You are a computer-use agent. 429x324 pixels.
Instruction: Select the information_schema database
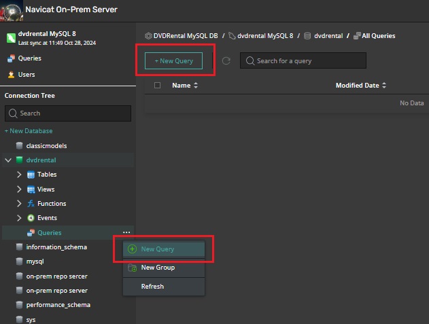click(x=56, y=247)
